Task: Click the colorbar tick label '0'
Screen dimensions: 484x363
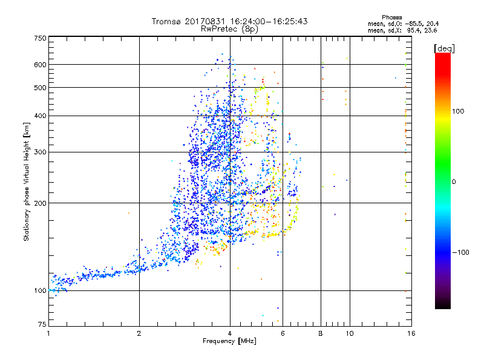Action: 454,182
